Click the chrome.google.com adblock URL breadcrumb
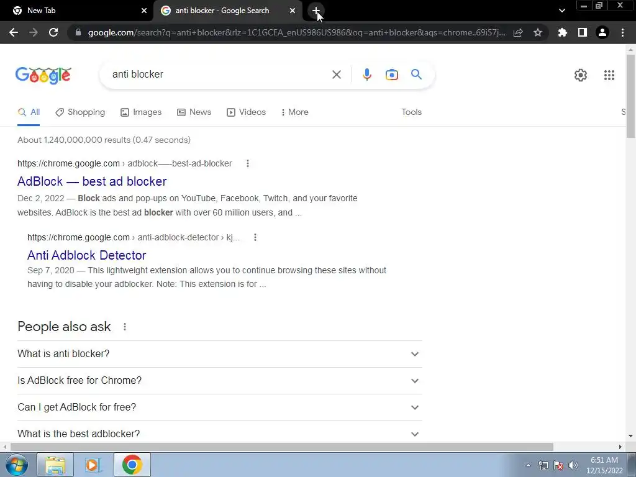The height and width of the screenshot is (477, 636). click(x=124, y=163)
